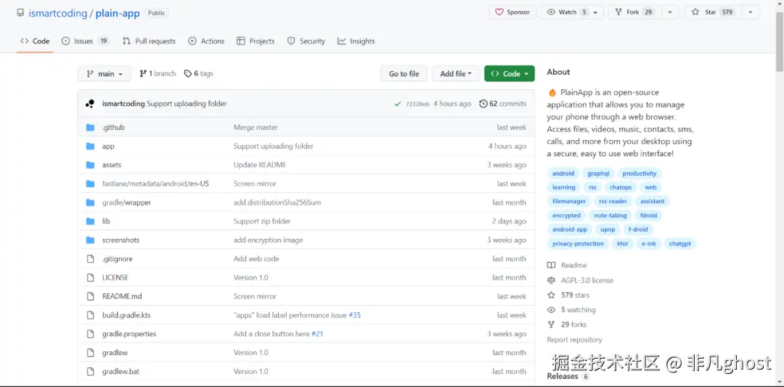Screen dimensions: 784x387
Task: Click the LICENSE file icon
Action: [x=91, y=277]
